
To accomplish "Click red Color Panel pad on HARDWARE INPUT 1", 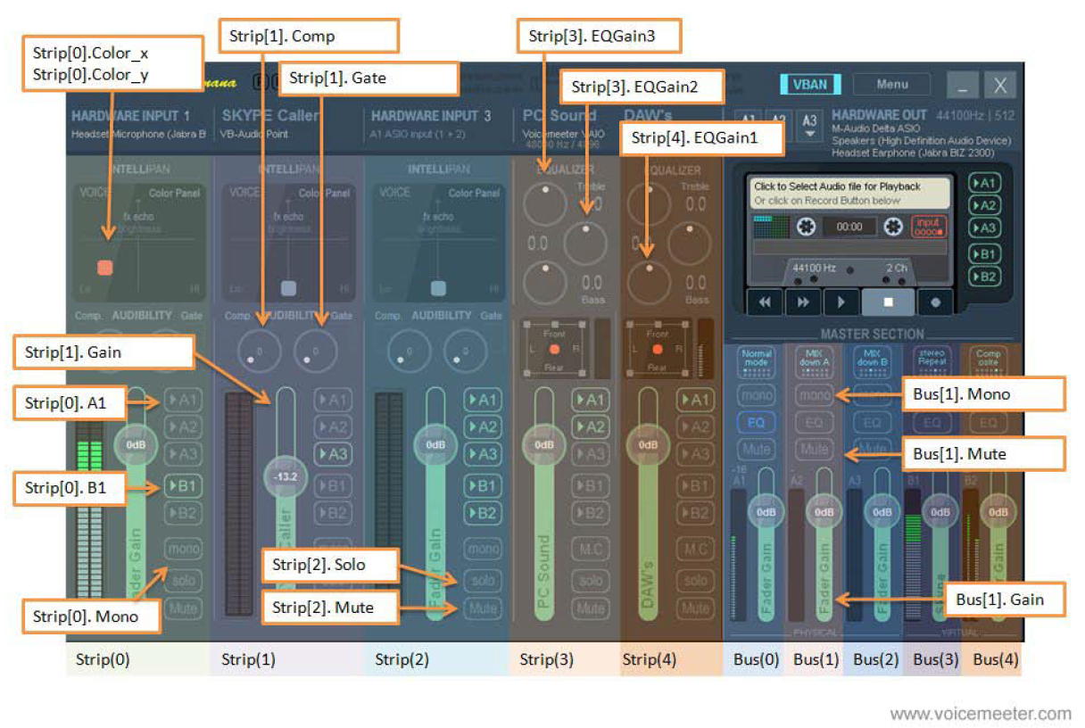I will [x=105, y=267].
